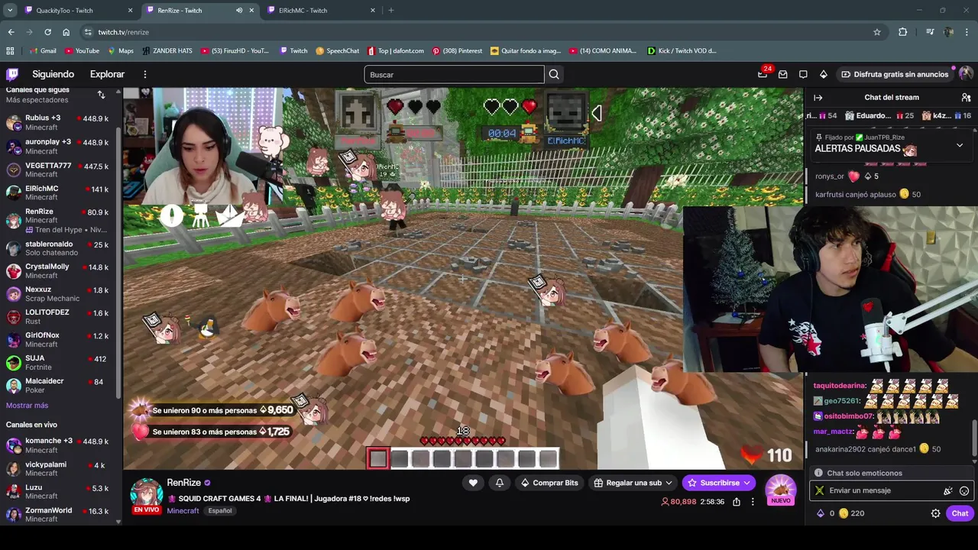Open Siguiendo navigation item

(53, 74)
